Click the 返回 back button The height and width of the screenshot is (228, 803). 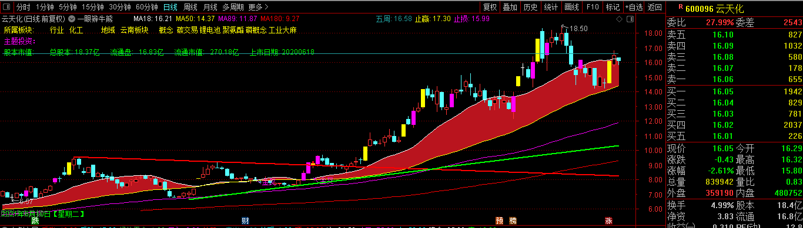click(654, 7)
